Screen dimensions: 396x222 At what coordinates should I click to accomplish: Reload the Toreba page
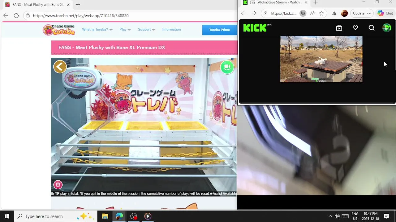[16, 15]
